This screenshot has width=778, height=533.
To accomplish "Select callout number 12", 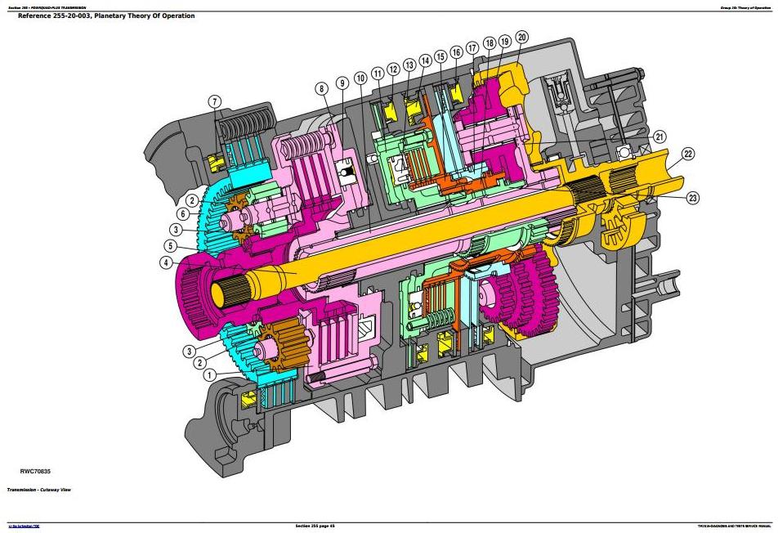I will pos(393,69).
